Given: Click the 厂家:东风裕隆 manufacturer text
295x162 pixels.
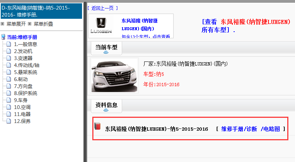Looking at the screenshot, I should coord(185,64).
